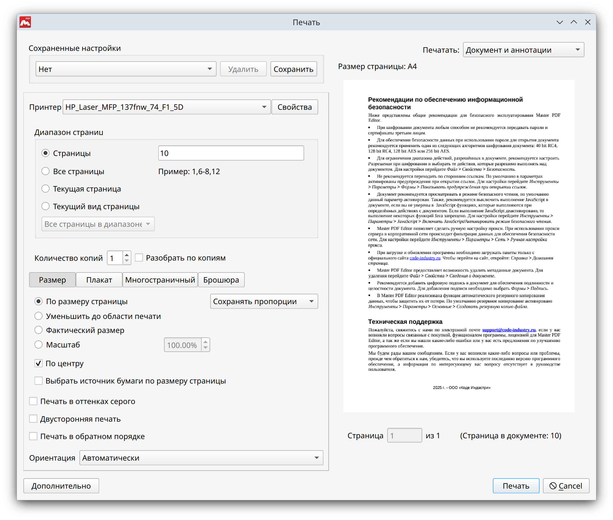Image resolution: width=613 pixels, height=520 pixels.
Task: Choose the Фактический размер scaling option
Action: 38,330
